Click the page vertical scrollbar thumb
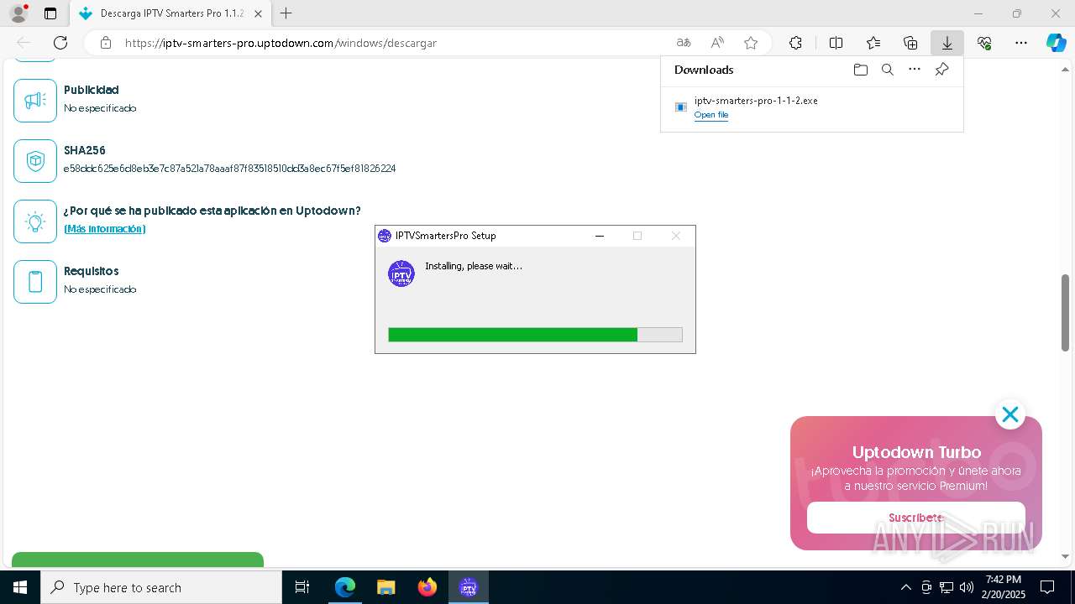Viewport: 1075px width, 604px height. click(1065, 312)
